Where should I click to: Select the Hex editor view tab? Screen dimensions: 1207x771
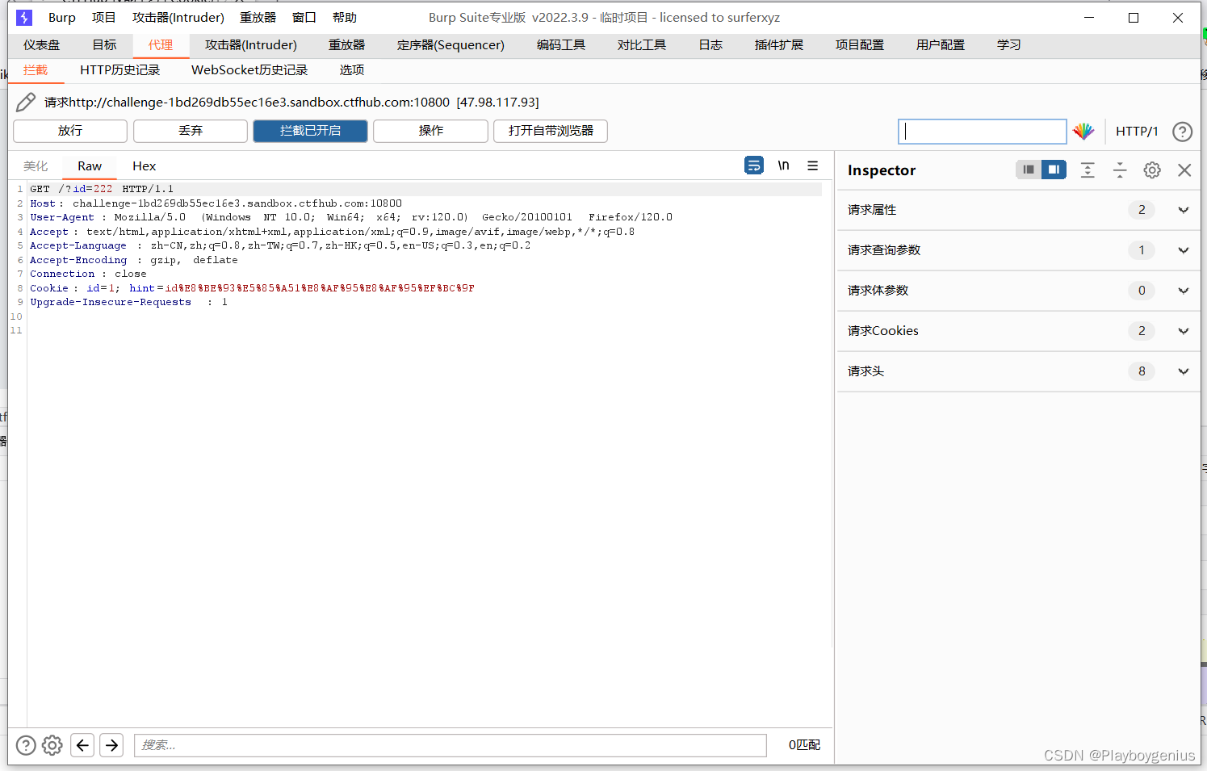coord(145,166)
